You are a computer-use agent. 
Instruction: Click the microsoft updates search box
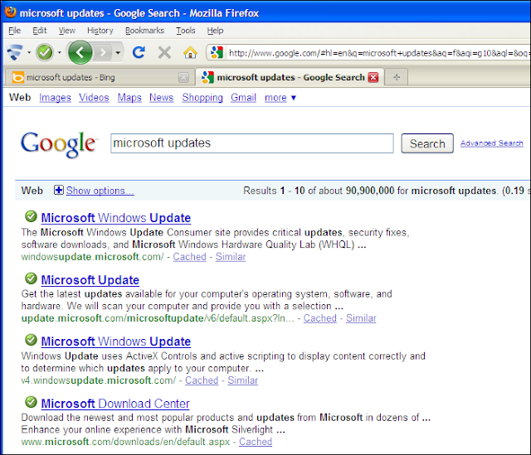(x=252, y=143)
